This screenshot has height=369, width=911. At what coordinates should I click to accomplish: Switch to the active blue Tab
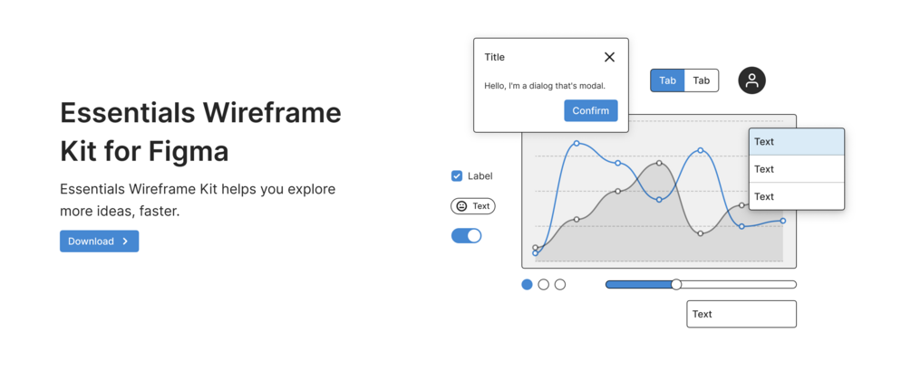(667, 80)
